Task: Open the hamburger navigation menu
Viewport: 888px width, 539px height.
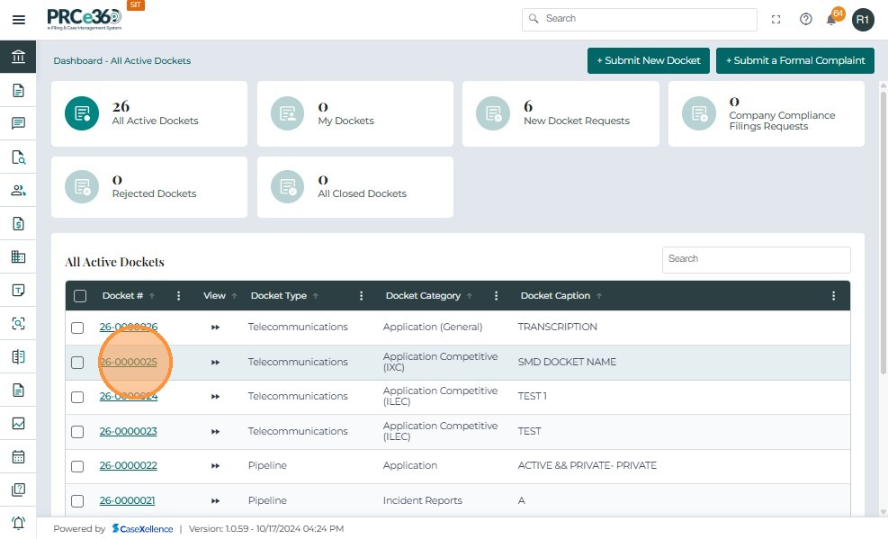Action: (x=18, y=20)
